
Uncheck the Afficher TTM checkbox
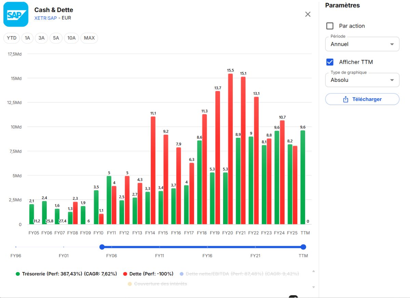(330, 62)
